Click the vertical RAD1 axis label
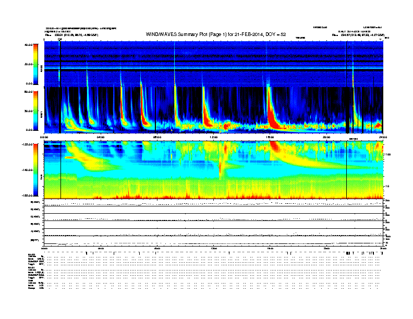The width and height of the screenshot is (413, 319). coord(41,115)
